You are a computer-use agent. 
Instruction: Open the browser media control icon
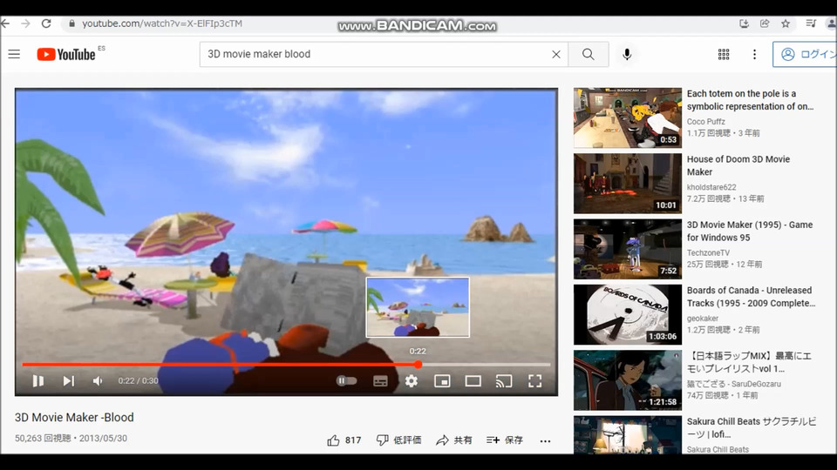tap(811, 23)
